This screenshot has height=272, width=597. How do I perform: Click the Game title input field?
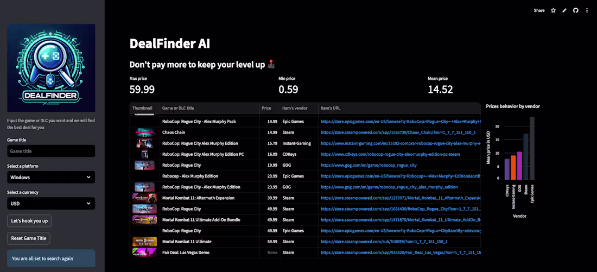(51, 151)
